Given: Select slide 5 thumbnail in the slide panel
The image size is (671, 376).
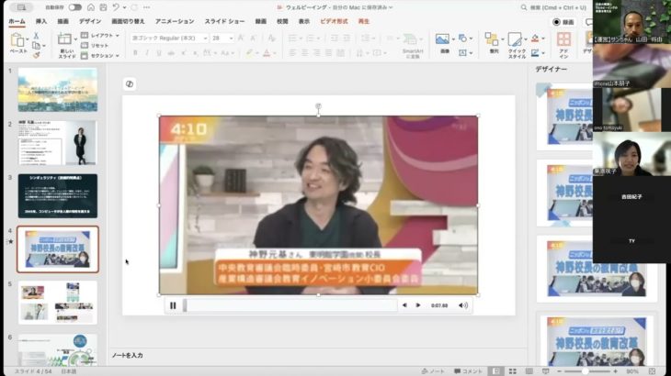Looking at the screenshot, I should (x=58, y=303).
